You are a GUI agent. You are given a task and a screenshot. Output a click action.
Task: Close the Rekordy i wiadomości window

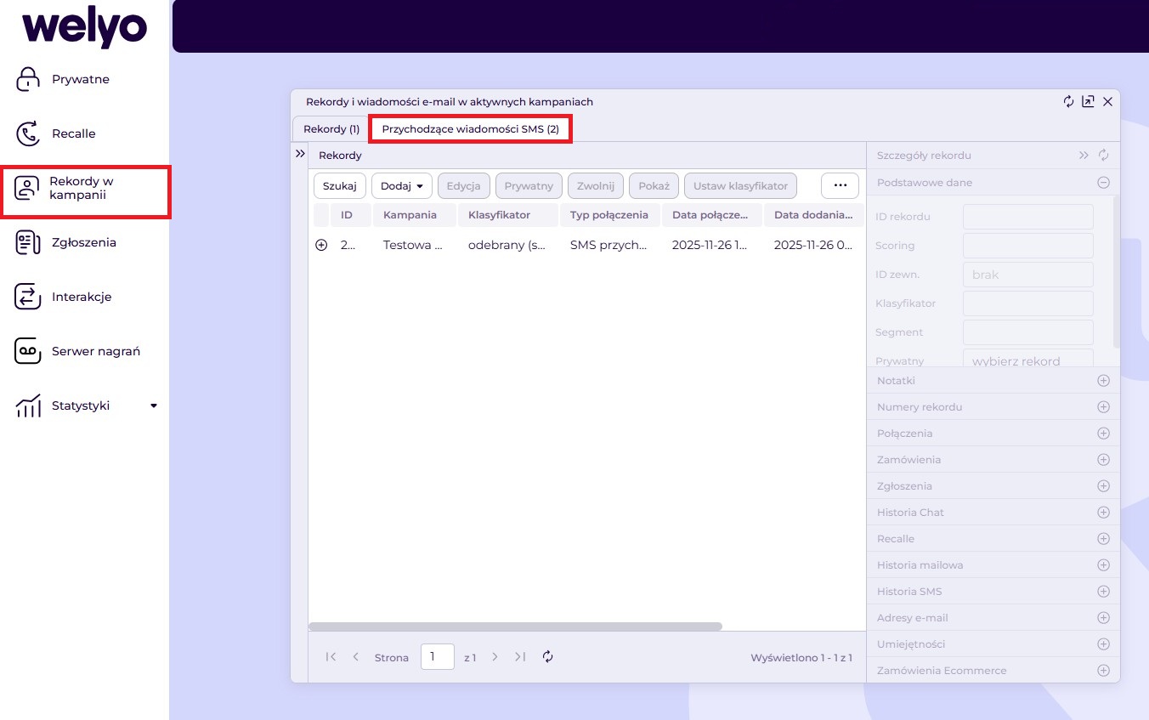1107,101
